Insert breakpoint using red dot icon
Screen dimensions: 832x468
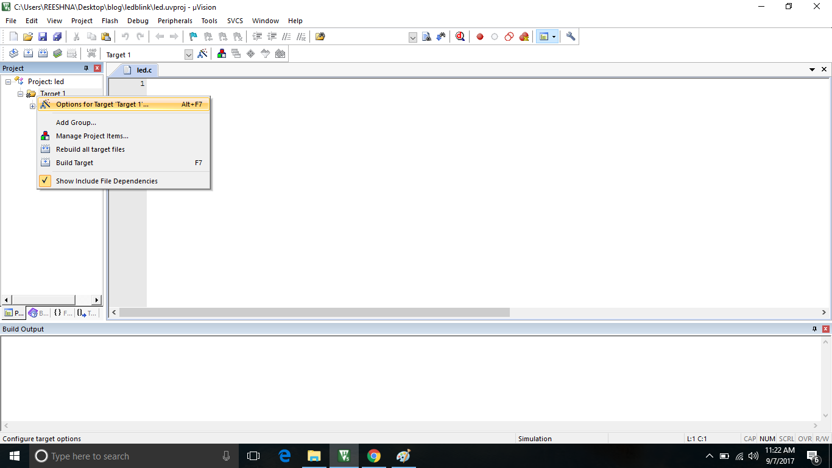[x=480, y=37]
